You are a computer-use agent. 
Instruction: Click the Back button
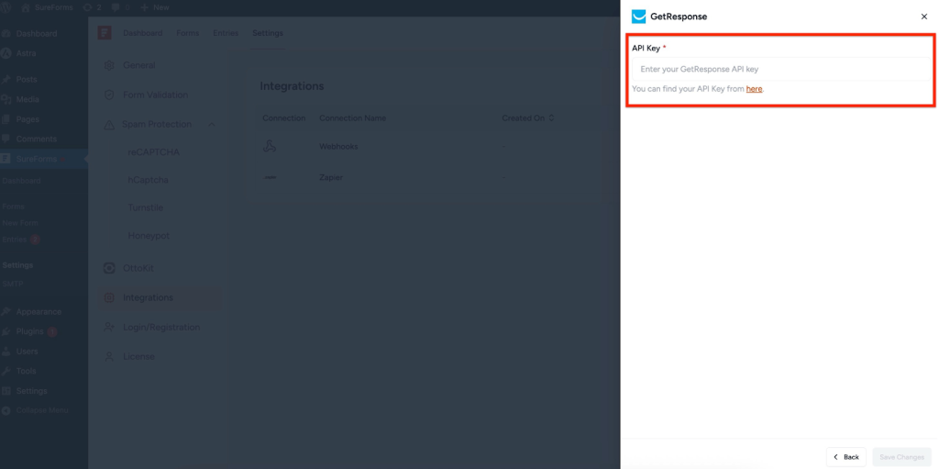(845, 457)
